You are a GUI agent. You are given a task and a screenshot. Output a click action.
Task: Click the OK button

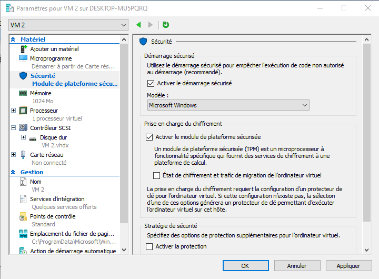coord(245,266)
